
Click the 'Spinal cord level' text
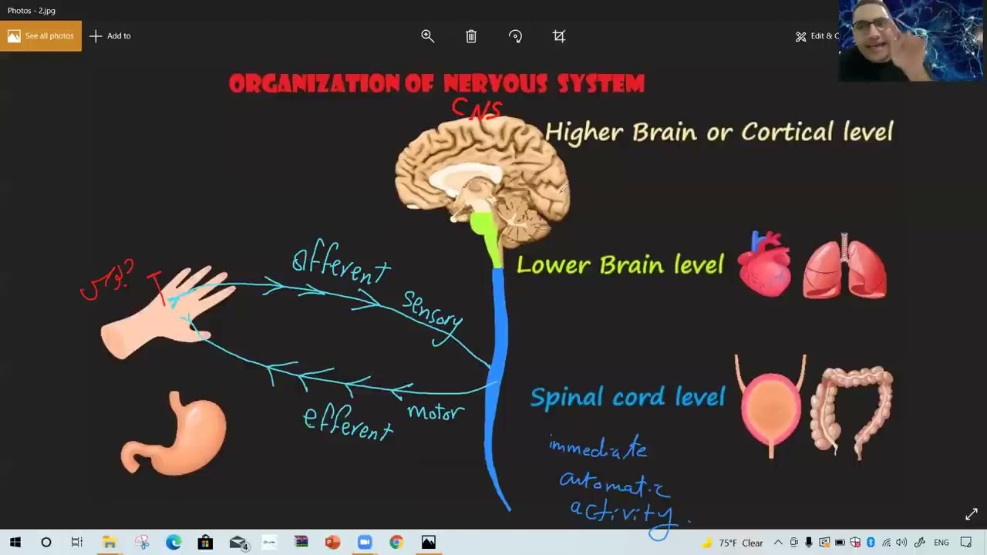tap(628, 397)
